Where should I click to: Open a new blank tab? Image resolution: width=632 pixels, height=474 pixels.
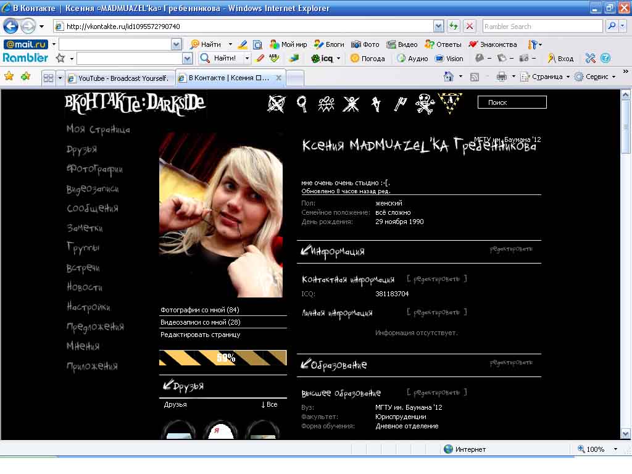tap(295, 78)
